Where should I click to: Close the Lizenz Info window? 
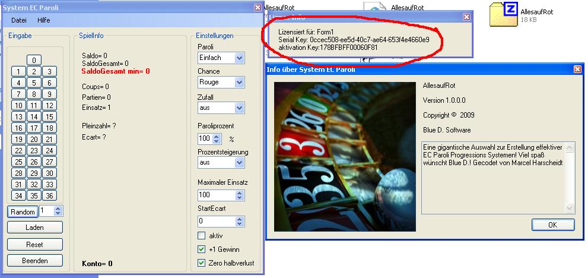coord(466,17)
